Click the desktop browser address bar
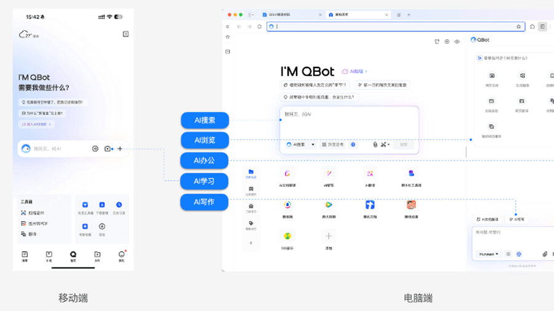The image size is (554, 311). tap(395, 26)
